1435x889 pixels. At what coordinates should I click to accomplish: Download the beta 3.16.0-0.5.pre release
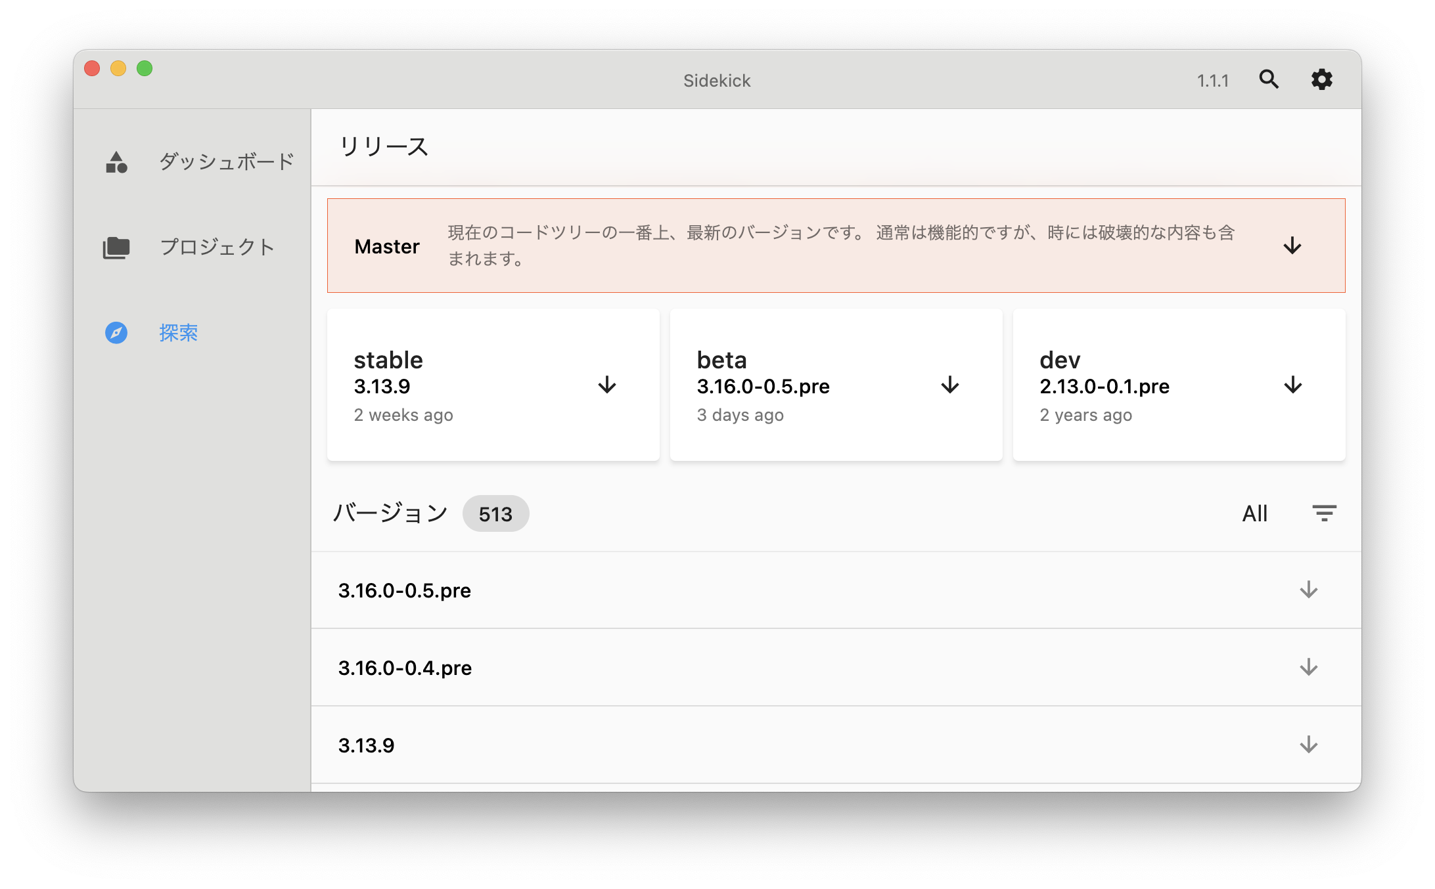coord(949,385)
